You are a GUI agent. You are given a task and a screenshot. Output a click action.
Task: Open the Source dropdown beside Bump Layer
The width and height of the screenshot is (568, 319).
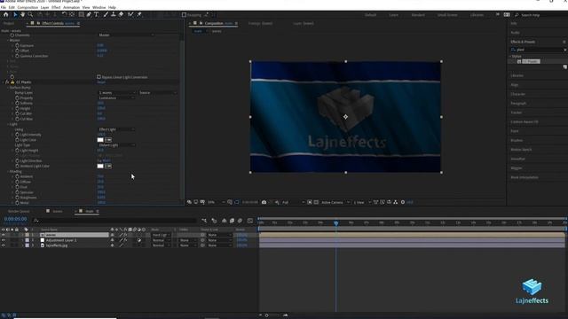point(158,92)
